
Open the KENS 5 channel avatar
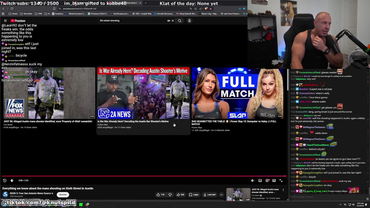coord(5,194)
